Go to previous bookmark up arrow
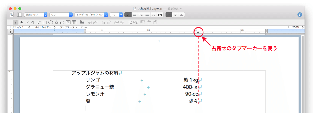 [x=86, y=27]
